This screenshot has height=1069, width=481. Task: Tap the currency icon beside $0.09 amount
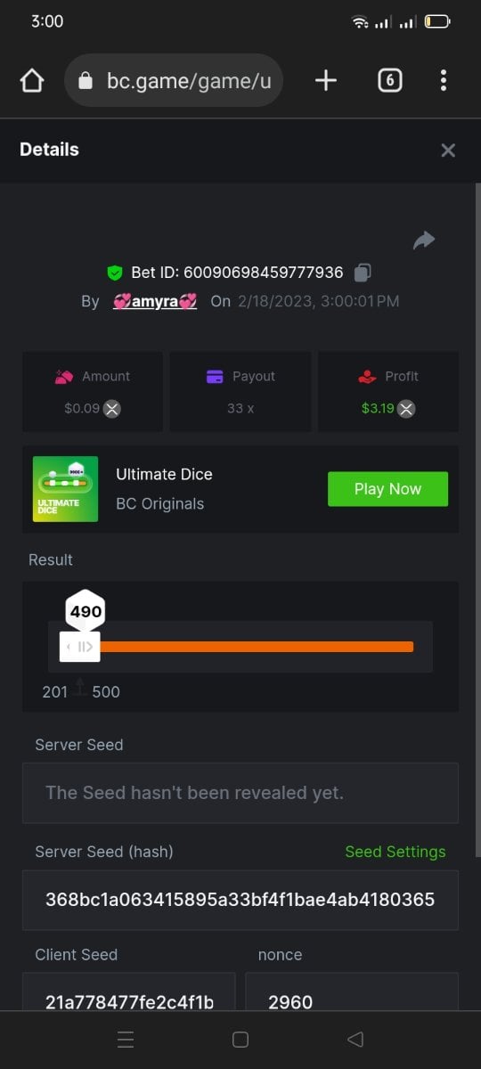tap(111, 409)
